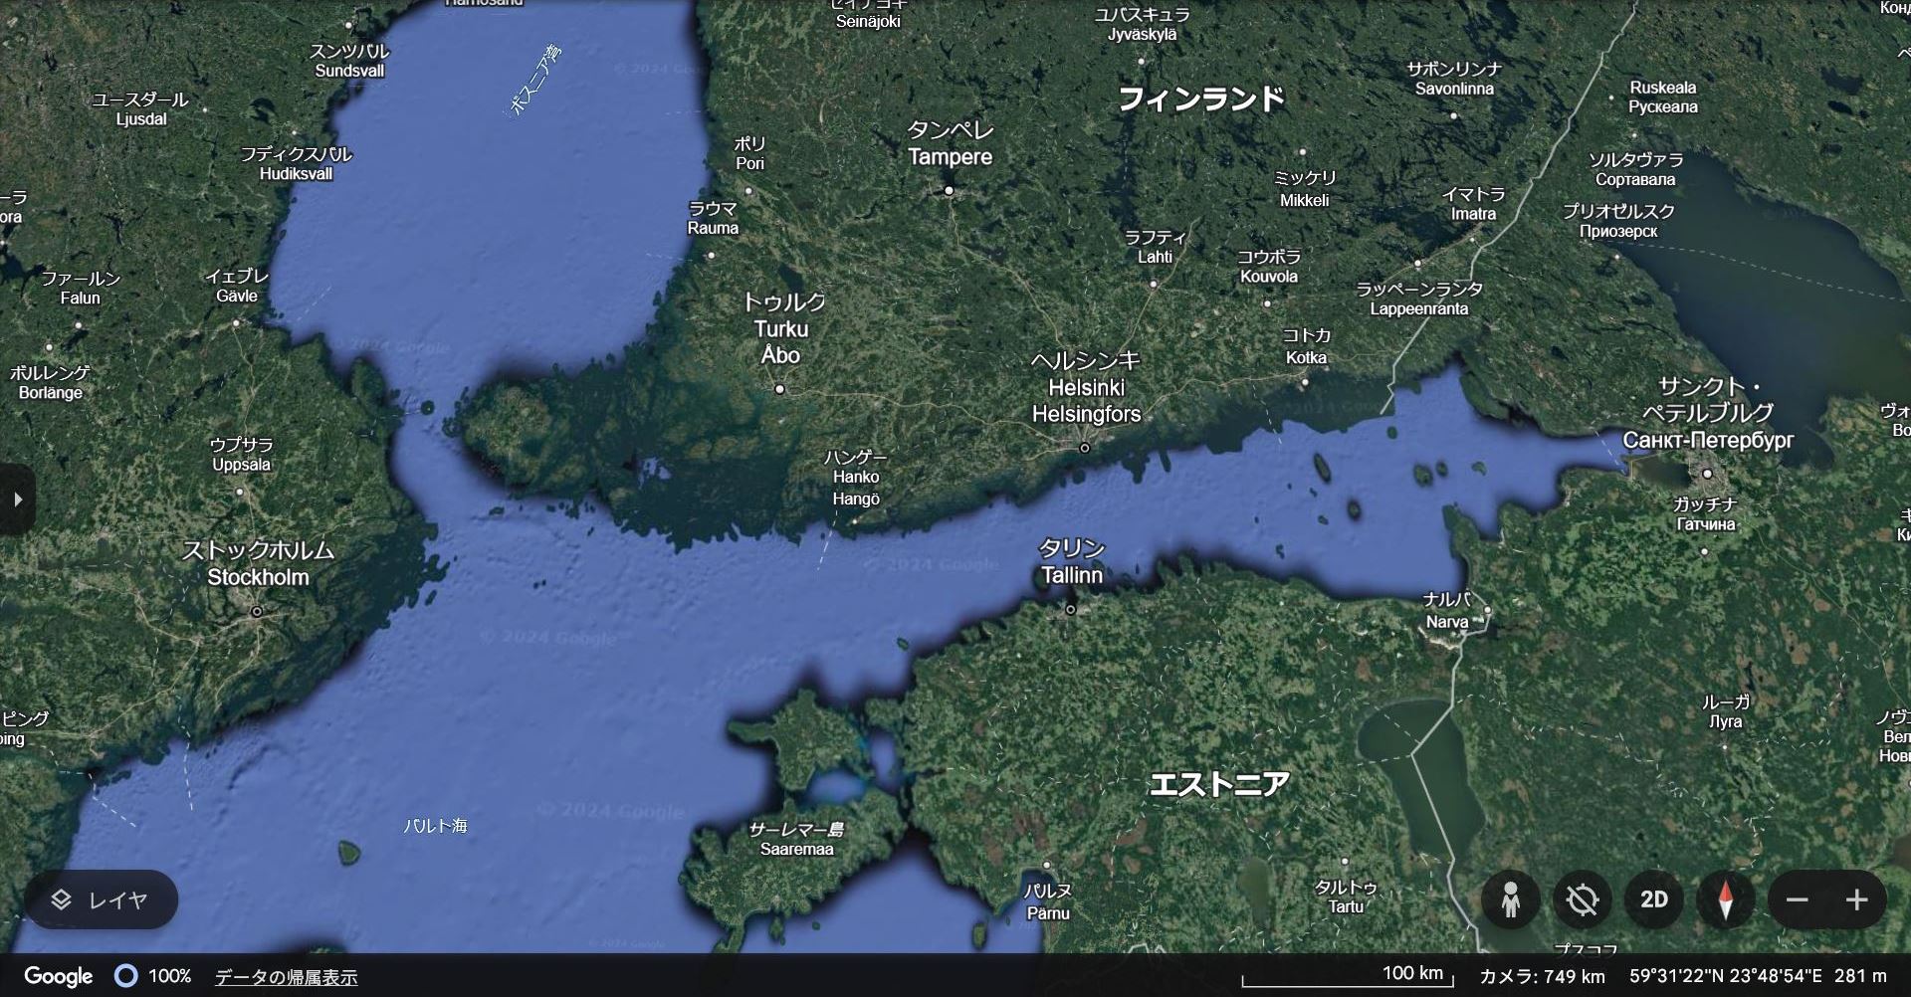Select the Imatra city label
Screen dimensions: 1911x997
[1473, 204]
